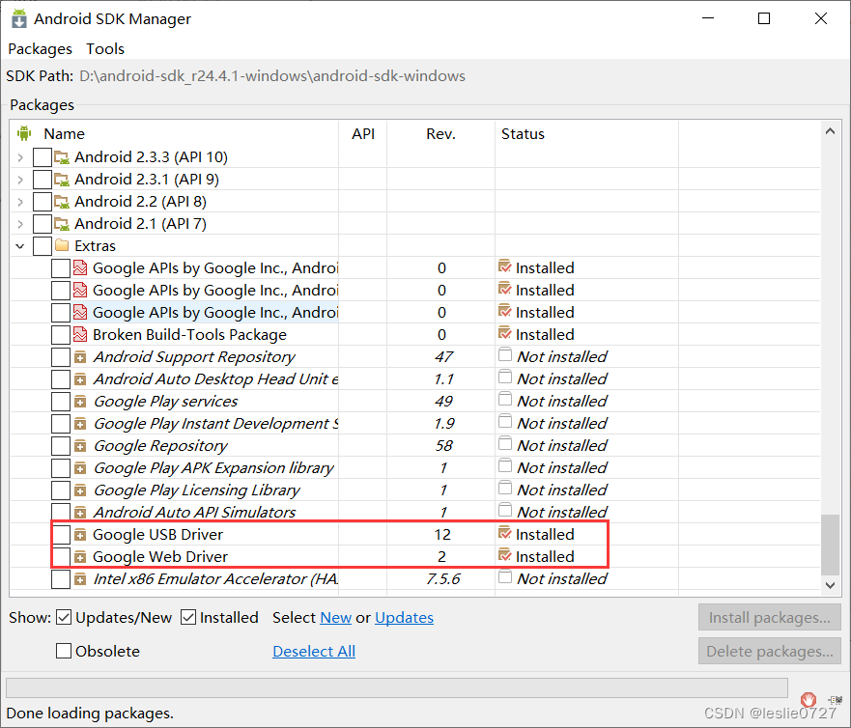Click the loading progress bar
This screenshot has height=728, width=851.
point(397,687)
